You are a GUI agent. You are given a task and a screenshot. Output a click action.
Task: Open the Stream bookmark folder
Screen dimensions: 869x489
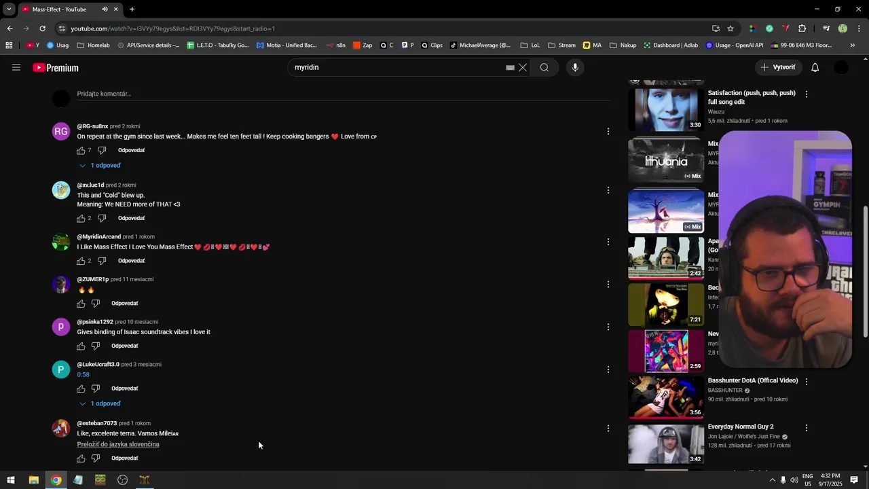pyautogui.click(x=561, y=46)
